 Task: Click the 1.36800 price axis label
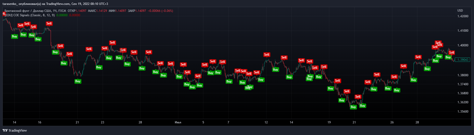(463, 93)
